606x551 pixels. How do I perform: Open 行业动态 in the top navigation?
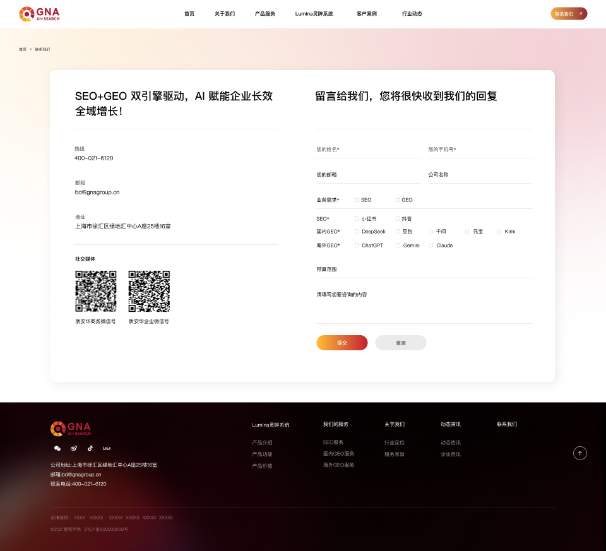[x=412, y=14]
